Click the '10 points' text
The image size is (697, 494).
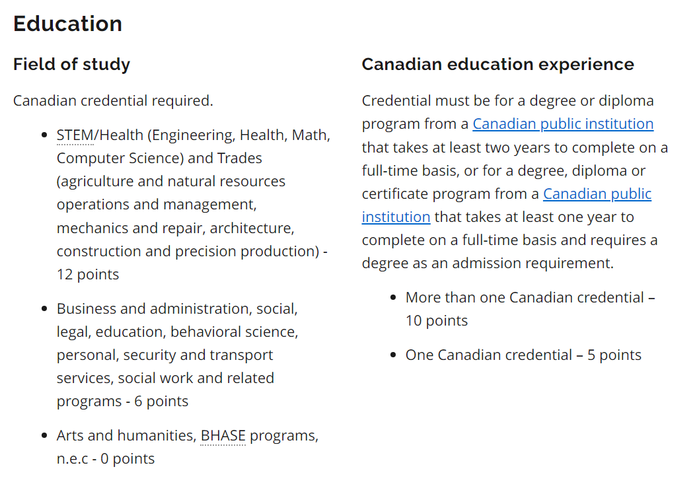click(x=437, y=321)
